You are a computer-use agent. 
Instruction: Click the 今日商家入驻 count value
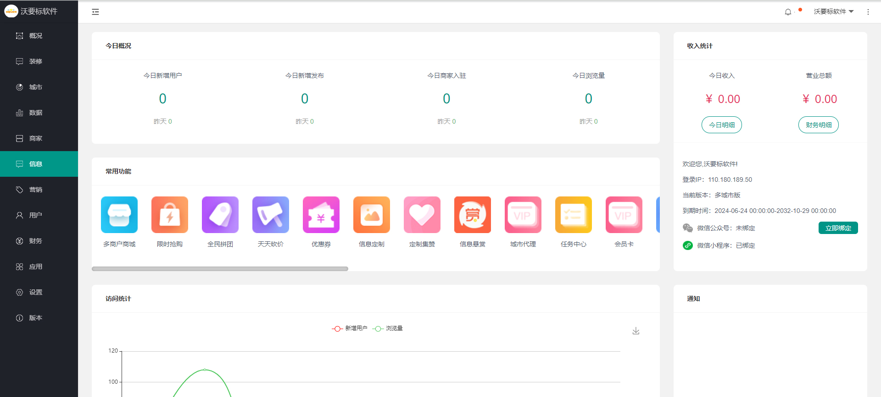[446, 98]
